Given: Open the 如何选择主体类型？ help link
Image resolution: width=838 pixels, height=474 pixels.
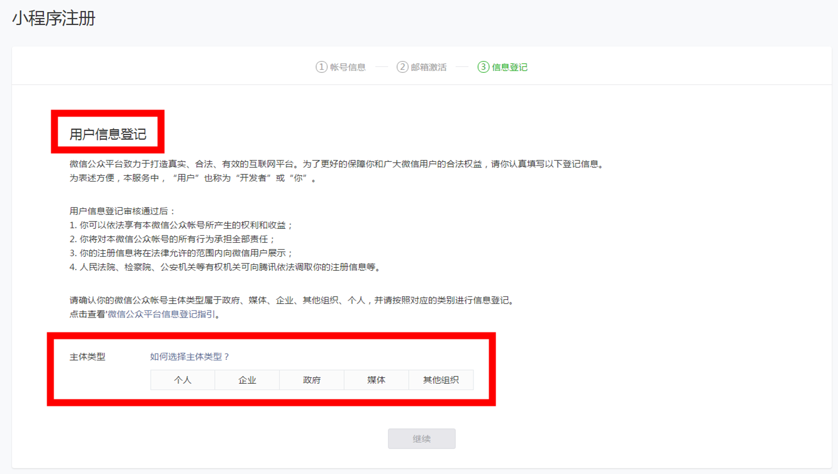Looking at the screenshot, I should click(x=190, y=356).
